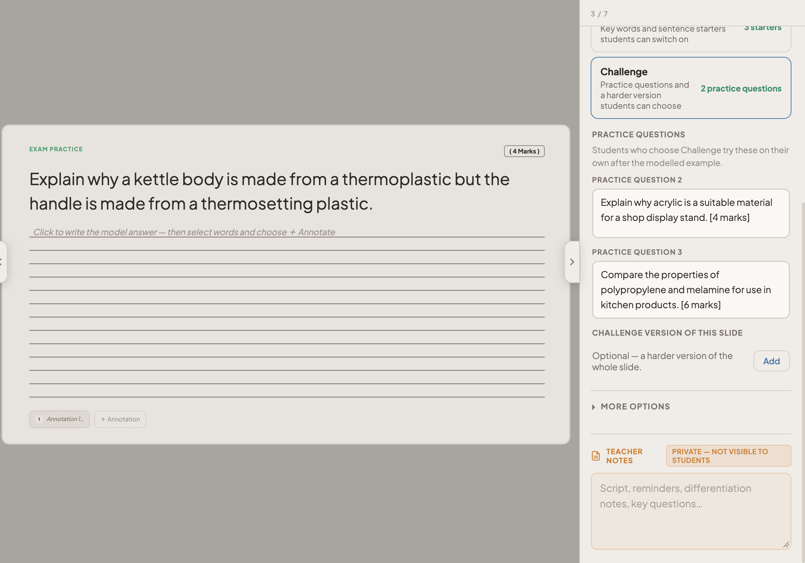Click the model answer writing line
The height and width of the screenshot is (563, 805).
(287, 232)
